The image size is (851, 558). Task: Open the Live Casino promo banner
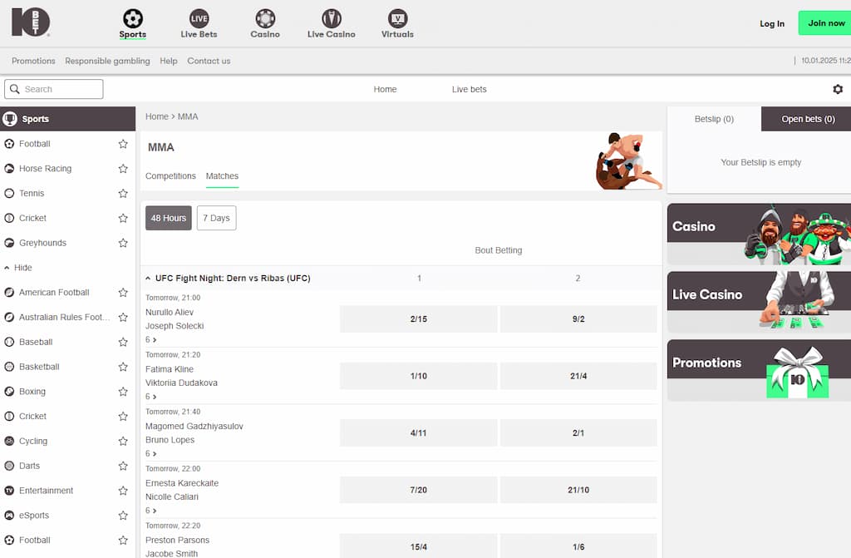[x=759, y=302]
